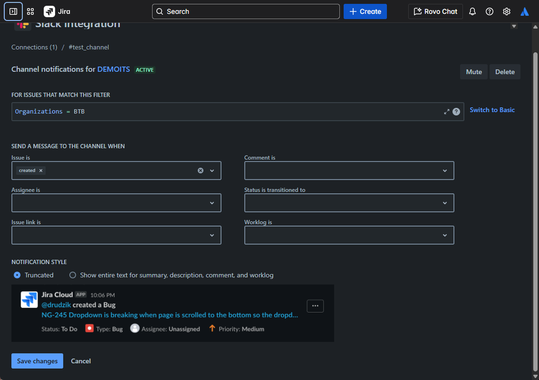This screenshot has height=380, width=539.
Task: Click search magnifier icon
Action: 160,11
